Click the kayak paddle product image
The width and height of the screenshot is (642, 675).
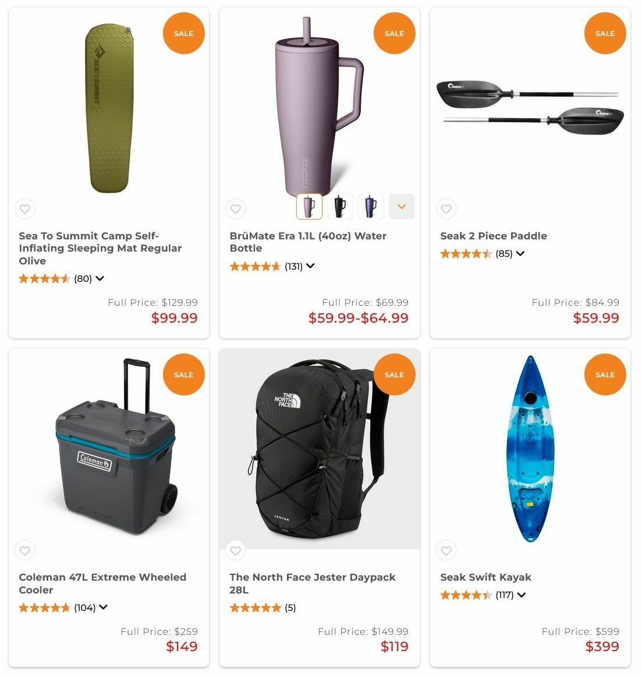pyautogui.click(x=530, y=107)
